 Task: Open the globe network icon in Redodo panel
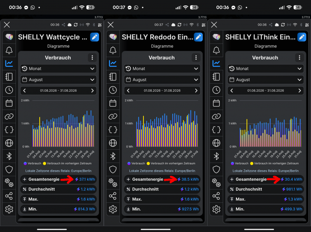point(113,143)
